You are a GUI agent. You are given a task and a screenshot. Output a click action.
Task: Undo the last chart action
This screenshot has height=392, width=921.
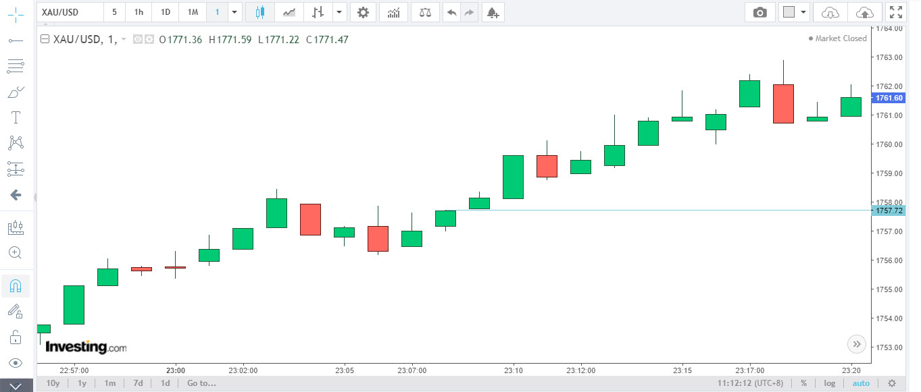point(451,12)
